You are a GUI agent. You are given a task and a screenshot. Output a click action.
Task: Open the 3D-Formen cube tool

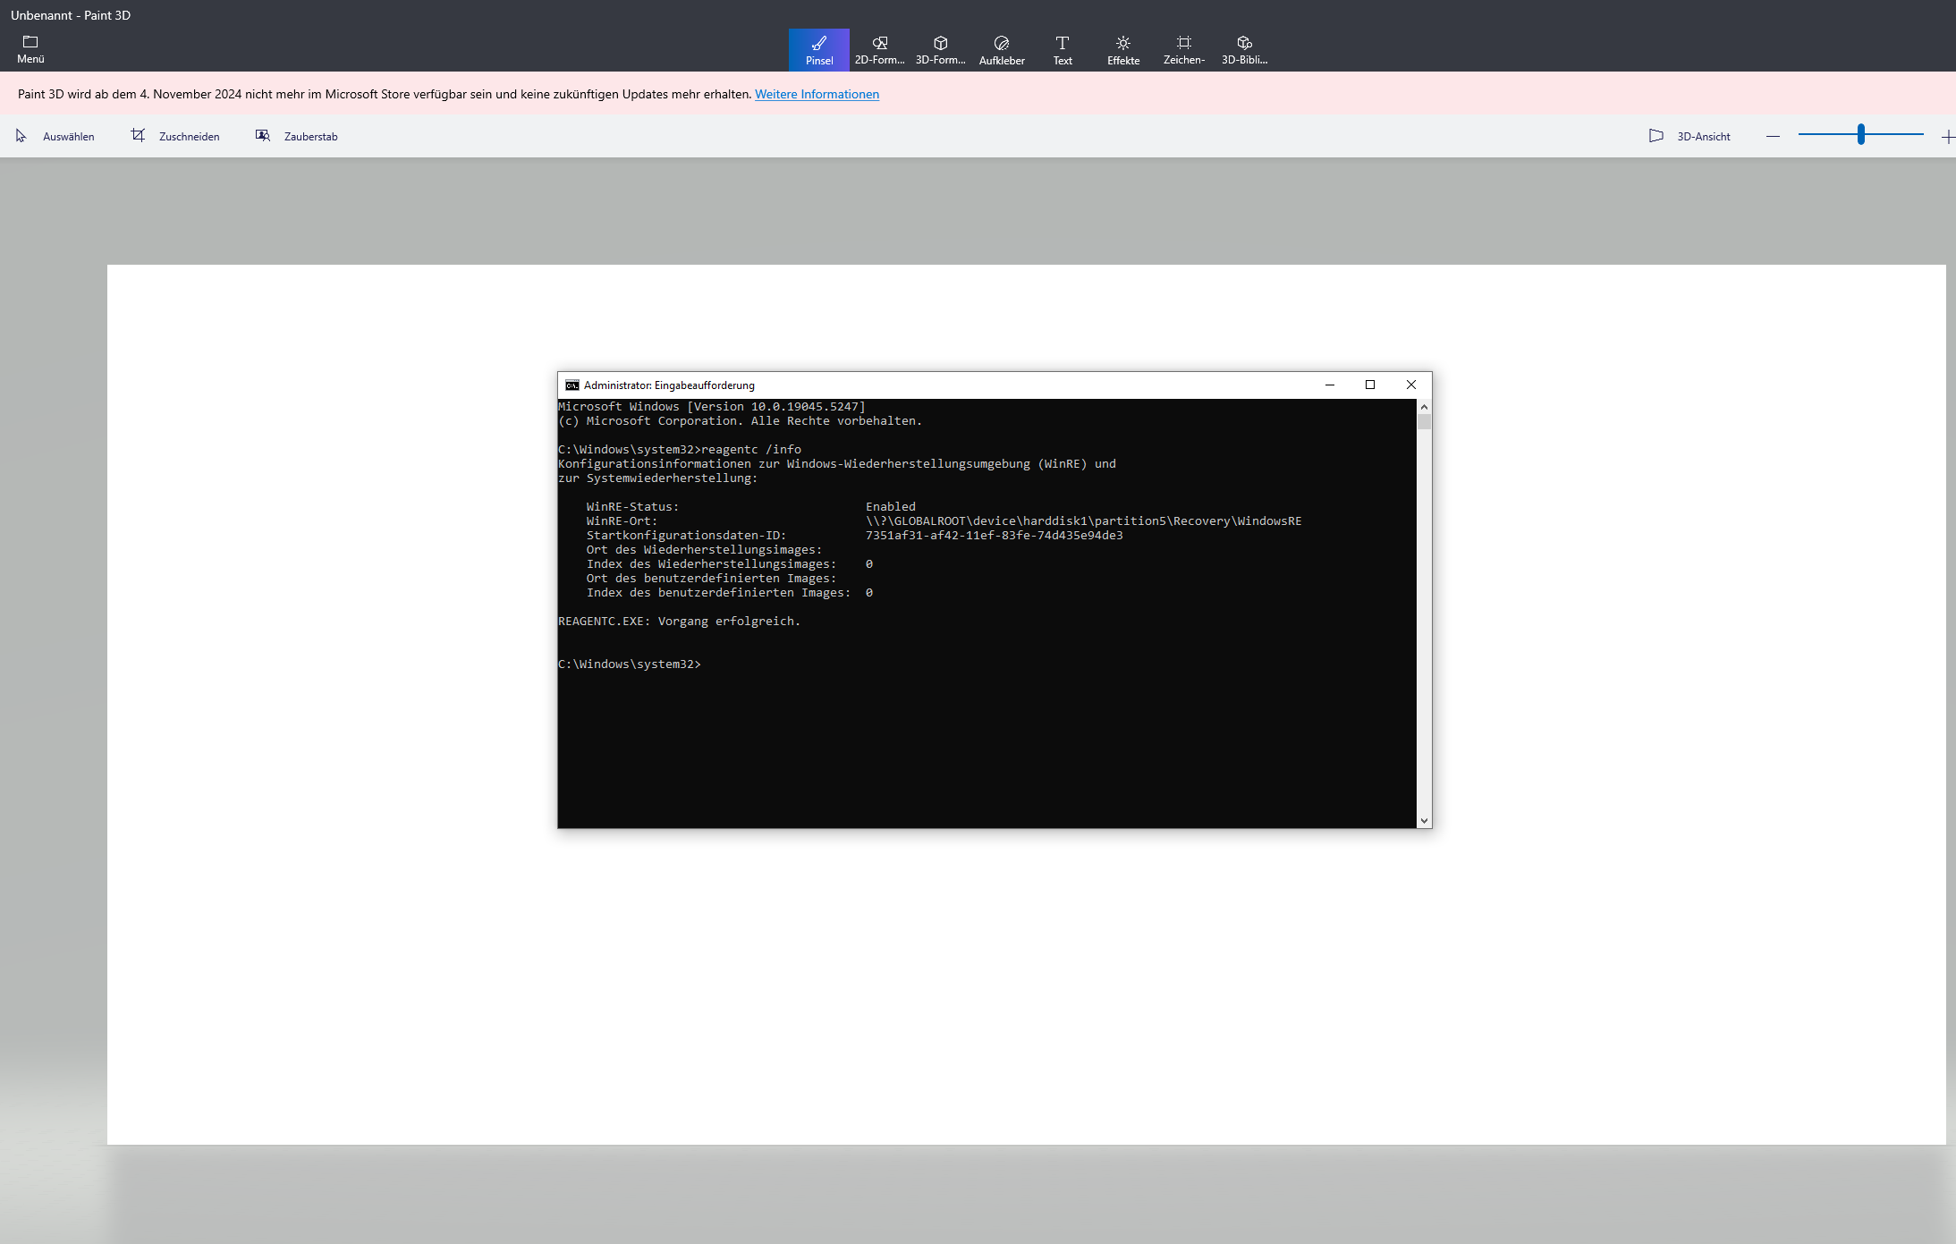click(x=940, y=49)
